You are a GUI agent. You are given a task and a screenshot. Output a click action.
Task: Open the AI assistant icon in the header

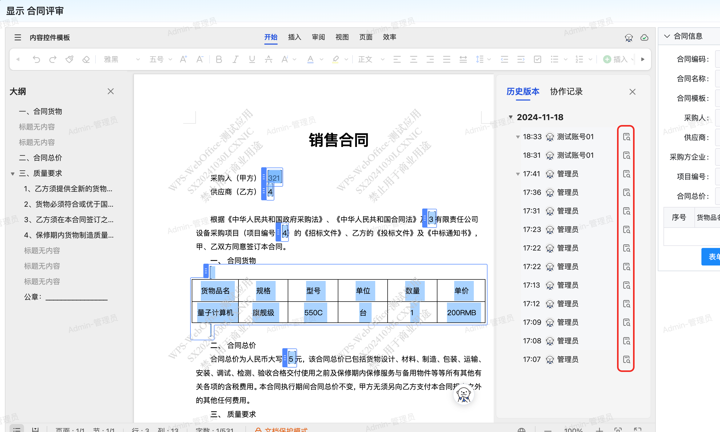coord(629,38)
